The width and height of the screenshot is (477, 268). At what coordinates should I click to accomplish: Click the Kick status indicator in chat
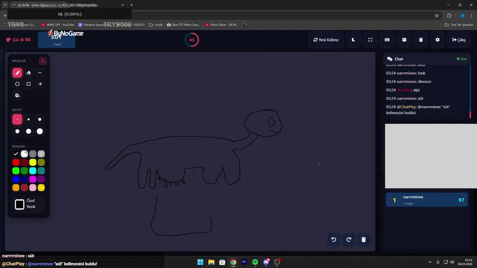coord(462,59)
